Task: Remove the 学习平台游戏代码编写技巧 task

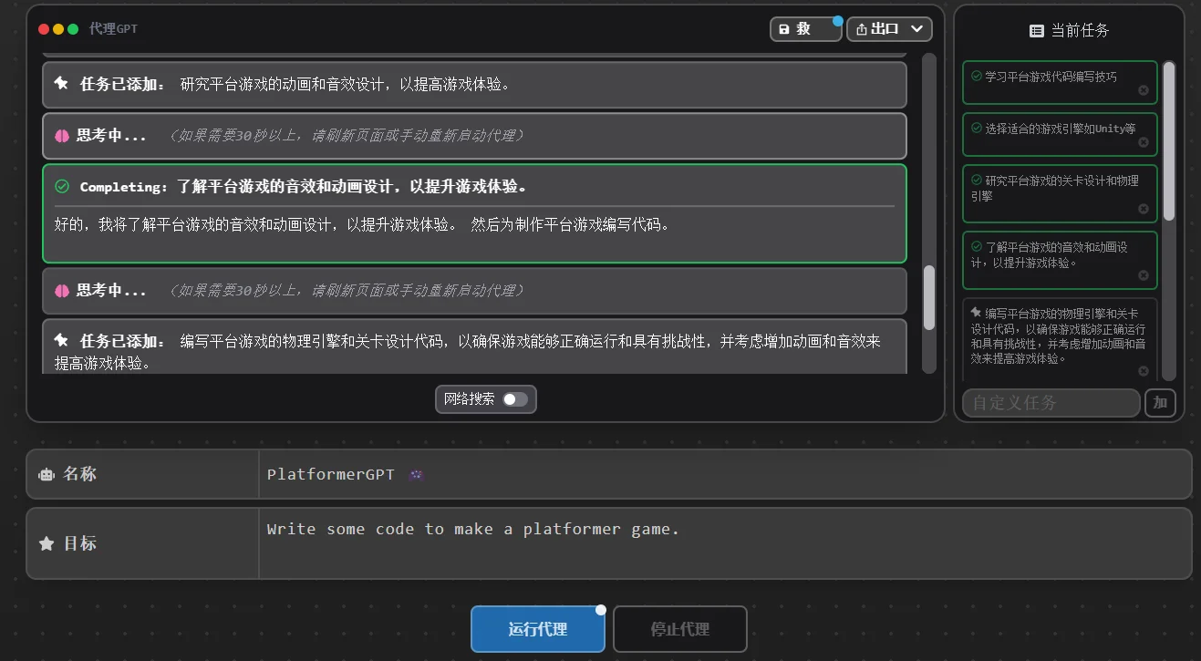Action: point(1144,90)
